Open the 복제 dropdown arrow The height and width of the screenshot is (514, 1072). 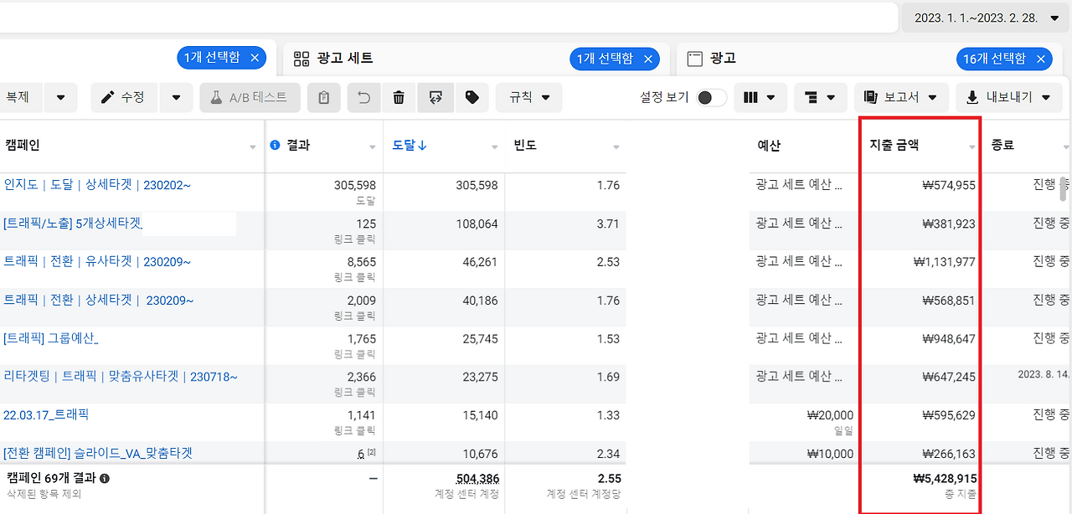click(59, 97)
